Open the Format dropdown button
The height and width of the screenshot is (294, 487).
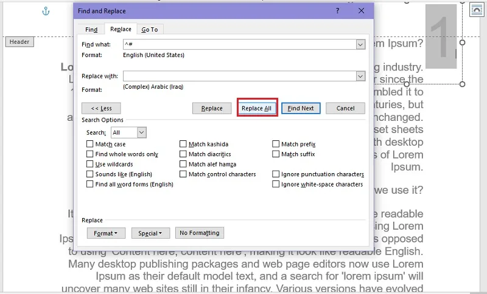(106, 233)
